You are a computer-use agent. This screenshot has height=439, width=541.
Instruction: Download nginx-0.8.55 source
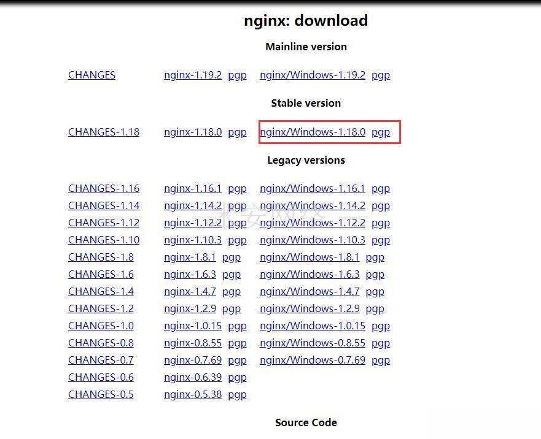193,343
